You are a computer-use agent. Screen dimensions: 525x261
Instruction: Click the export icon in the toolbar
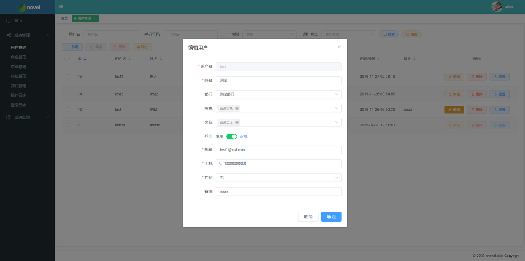138,47
